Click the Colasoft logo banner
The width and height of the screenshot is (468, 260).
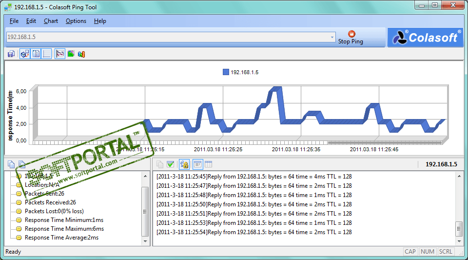(x=425, y=38)
